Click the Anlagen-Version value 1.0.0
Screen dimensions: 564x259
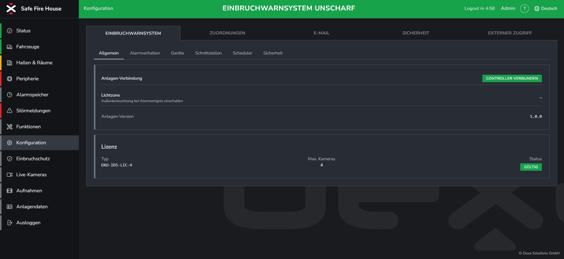coord(536,116)
